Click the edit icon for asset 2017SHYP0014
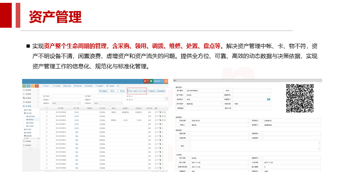 pos(156,136)
